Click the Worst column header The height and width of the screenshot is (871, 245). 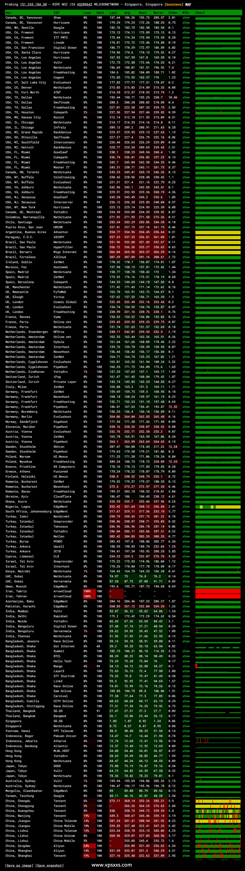click(158, 13)
